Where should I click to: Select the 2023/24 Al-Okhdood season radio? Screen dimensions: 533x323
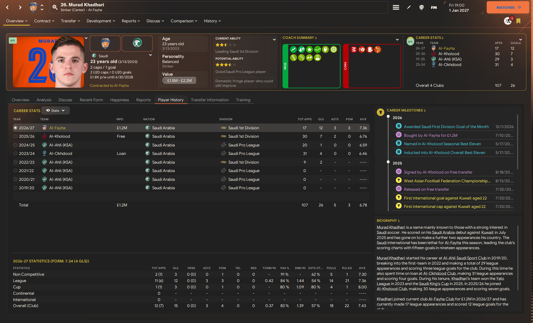coord(15,154)
